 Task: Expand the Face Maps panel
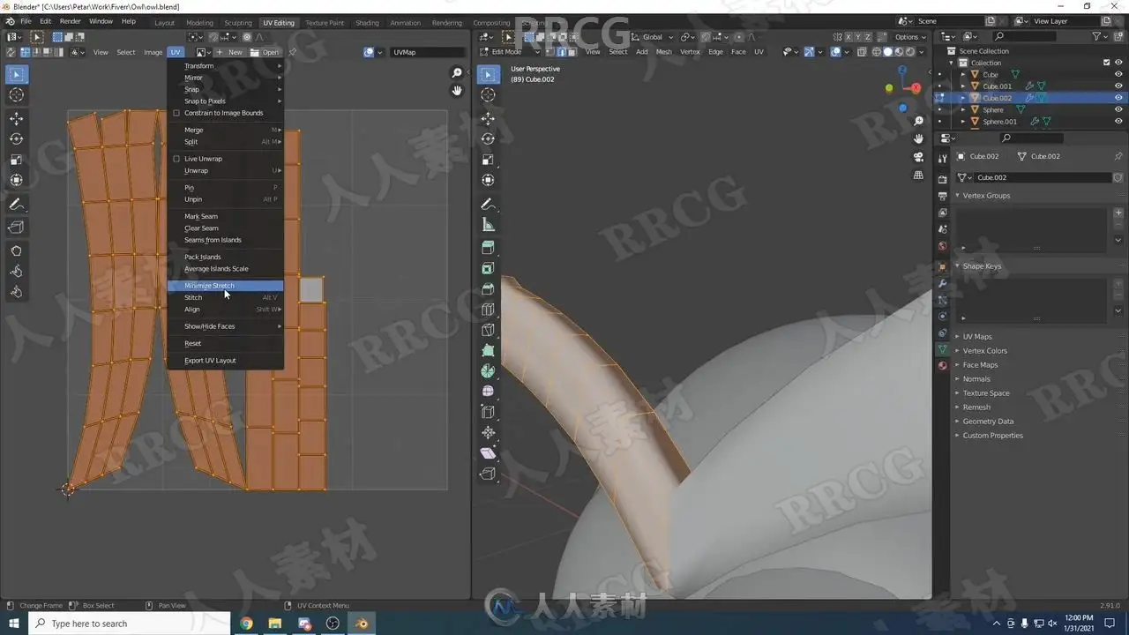point(980,365)
